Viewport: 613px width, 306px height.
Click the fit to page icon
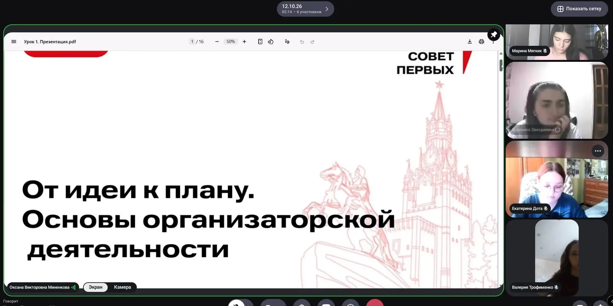(260, 42)
